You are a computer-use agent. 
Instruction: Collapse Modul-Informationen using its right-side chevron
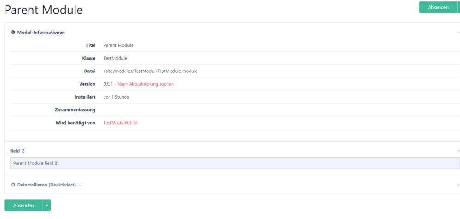pos(458,33)
